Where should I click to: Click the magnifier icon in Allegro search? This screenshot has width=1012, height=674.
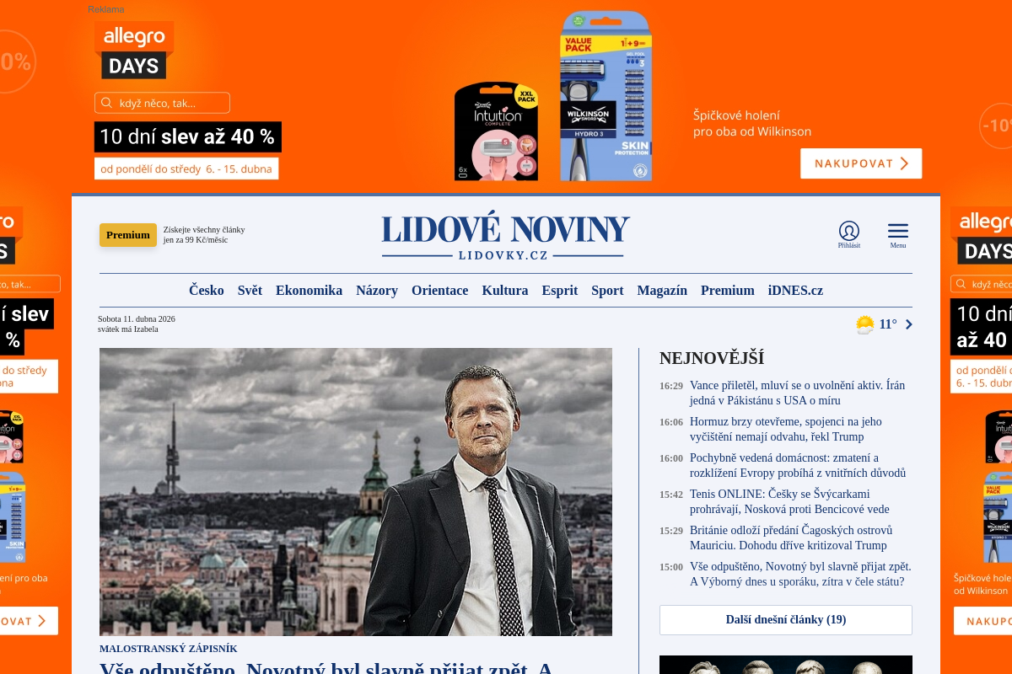point(106,103)
